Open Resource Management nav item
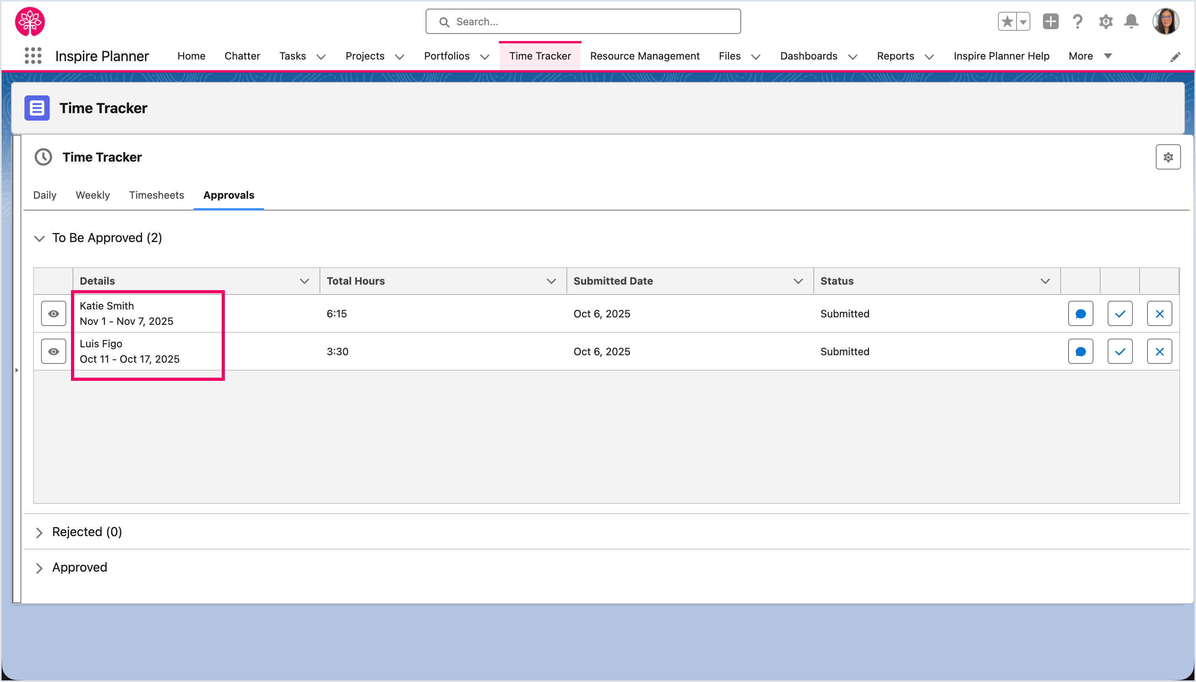The height and width of the screenshot is (682, 1196). coord(645,56)
